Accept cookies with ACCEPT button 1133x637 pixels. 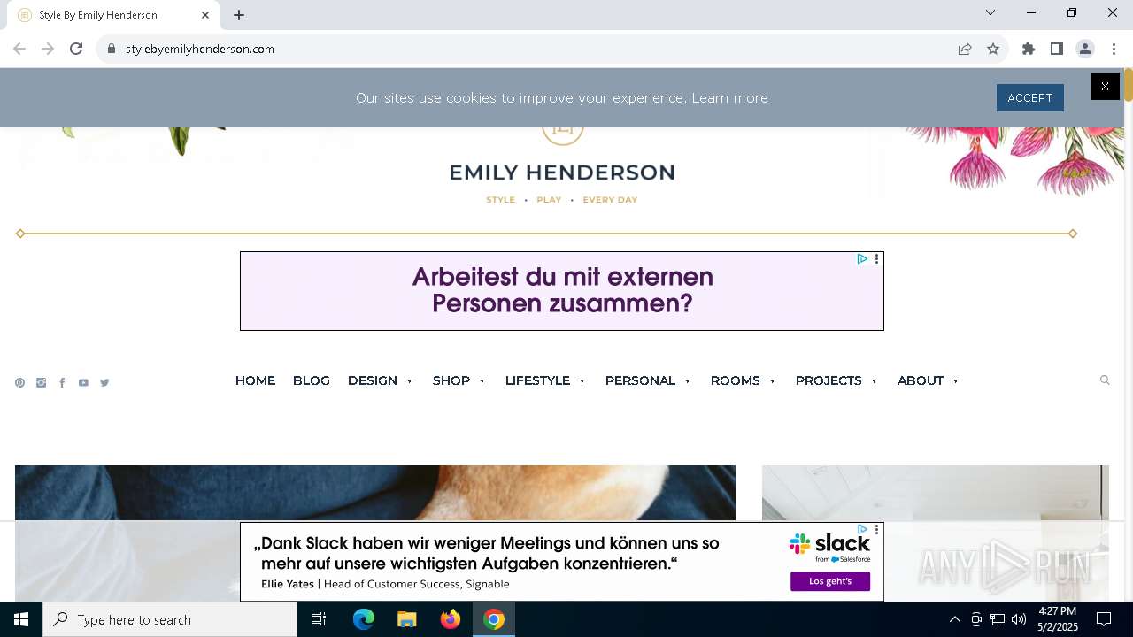click(1030, 97)
